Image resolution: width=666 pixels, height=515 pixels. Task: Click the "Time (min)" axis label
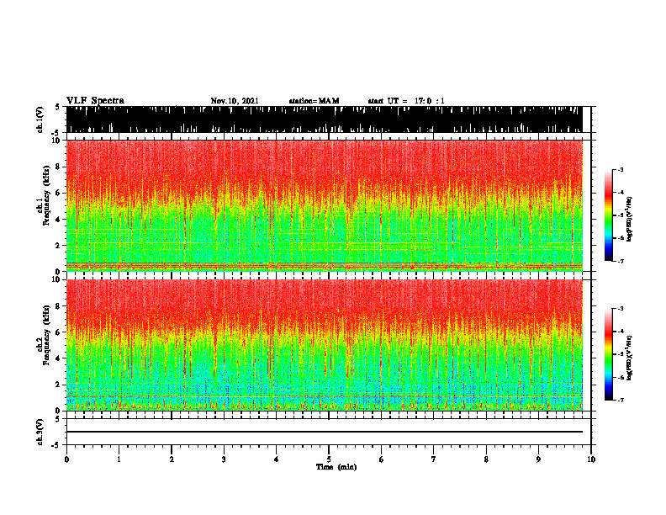[336, 467]
